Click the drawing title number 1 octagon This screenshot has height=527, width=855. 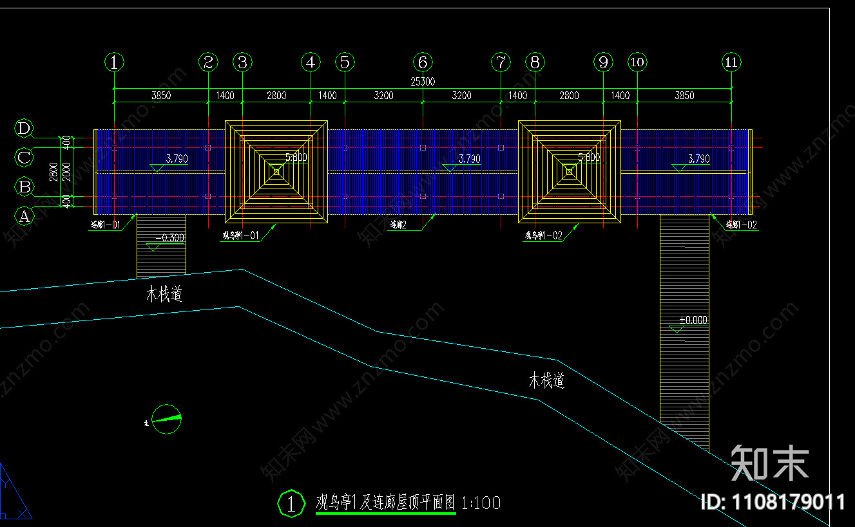click(291, 503)
